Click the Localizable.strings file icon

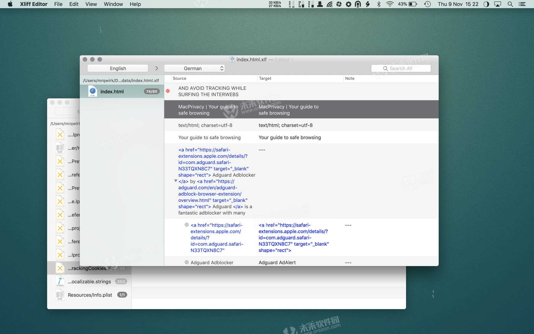coord(60,281)
